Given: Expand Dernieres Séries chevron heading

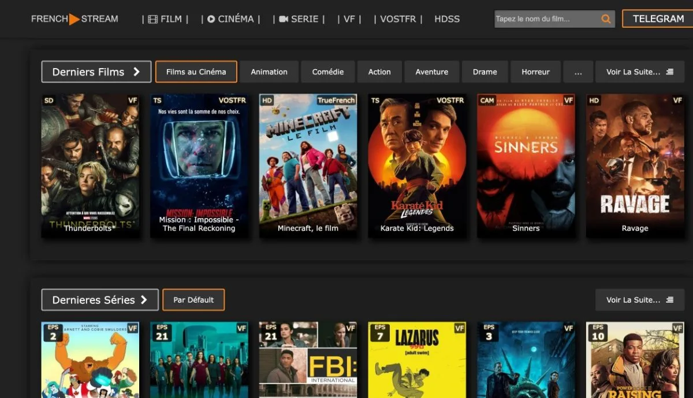Looking at the screenshot, I should click(100, 300).
